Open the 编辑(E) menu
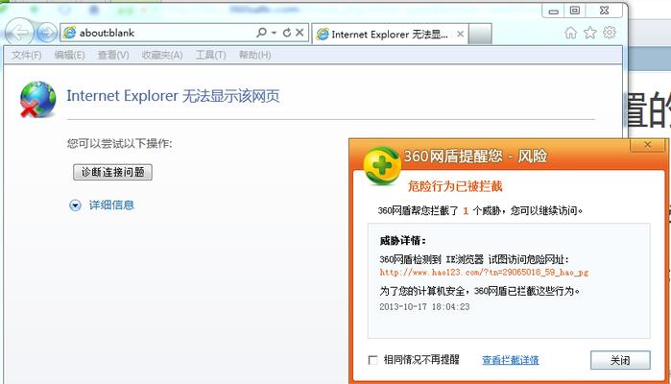Image resolution: width=671 pixels, height=384 pixels. coord(69,56)
